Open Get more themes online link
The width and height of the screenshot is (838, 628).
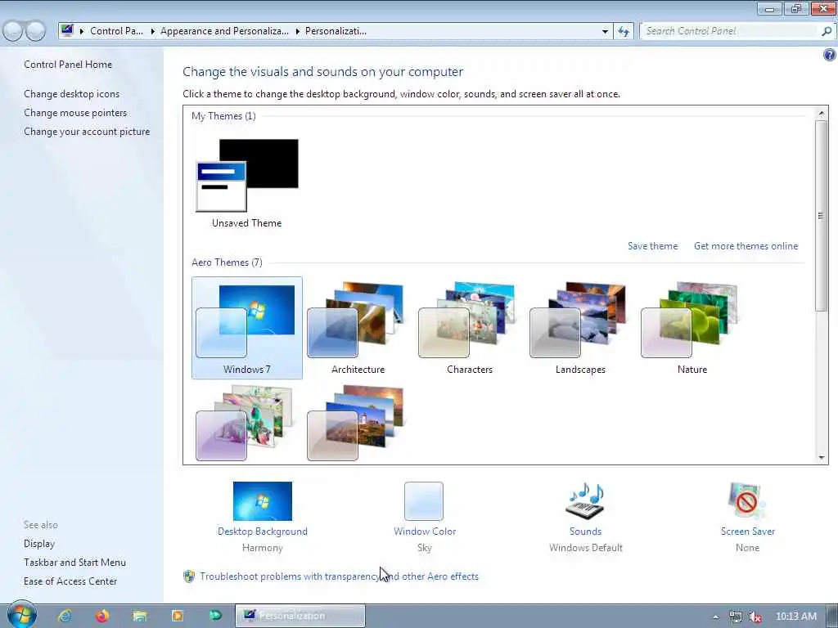746,246
